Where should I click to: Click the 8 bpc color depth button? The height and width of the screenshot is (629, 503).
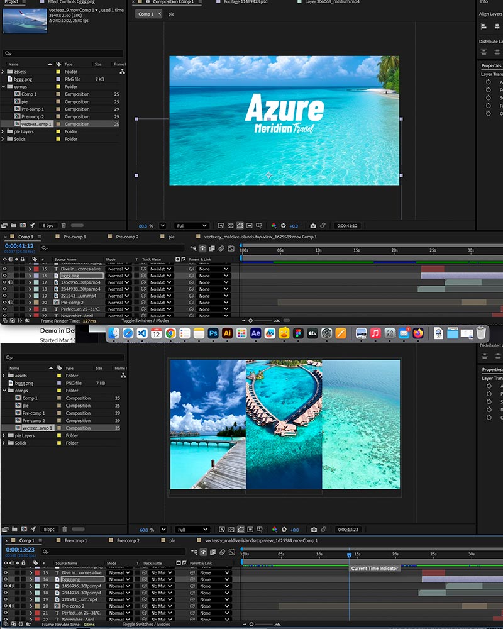coord(48,225)
